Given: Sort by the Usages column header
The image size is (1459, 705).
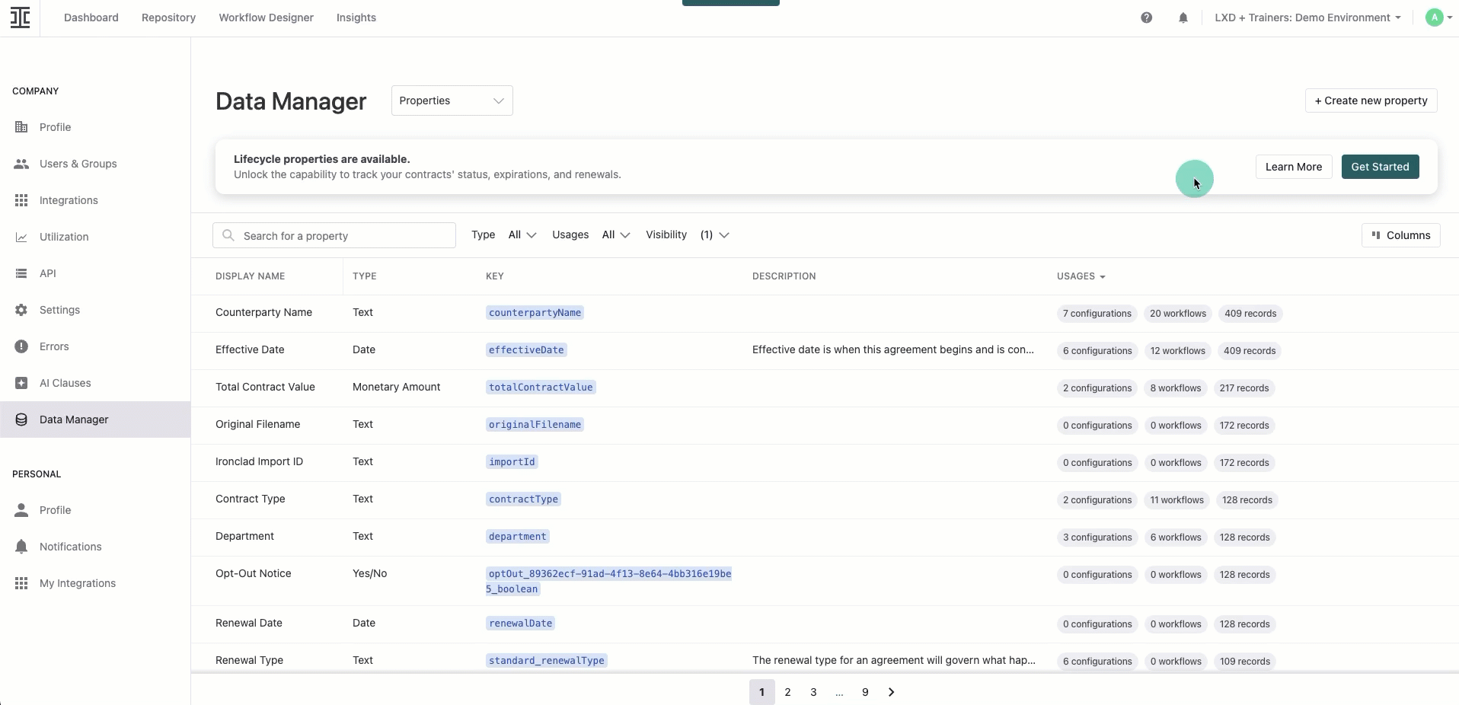Looking at the screenshot, I should (1081, 276).
